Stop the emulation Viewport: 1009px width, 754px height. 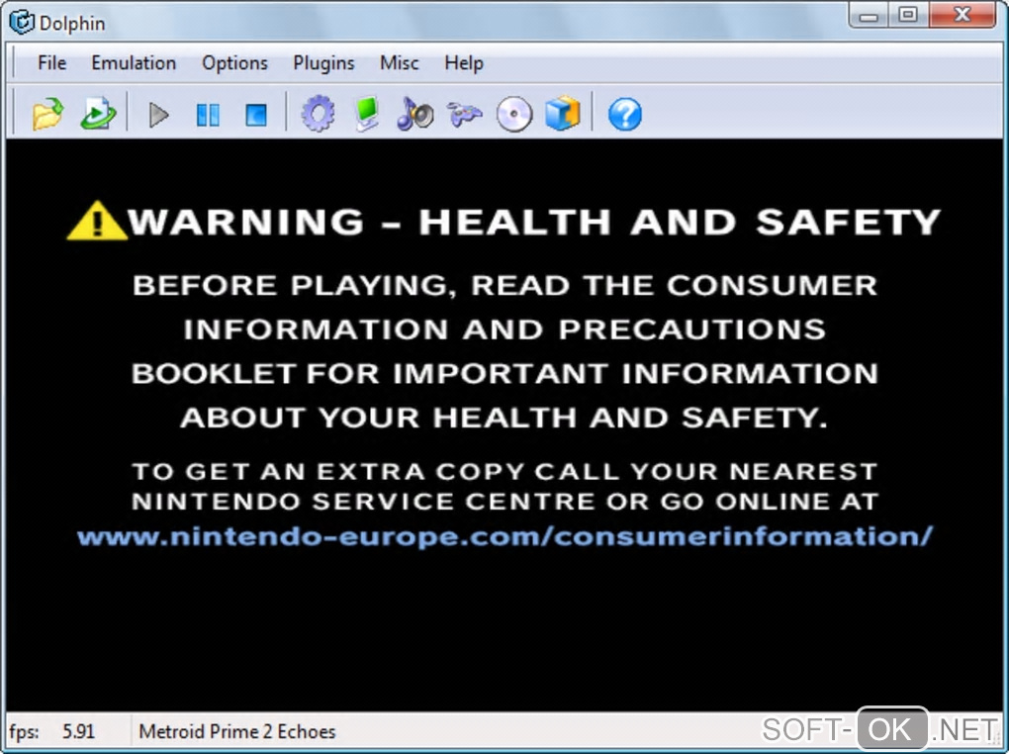256,115
